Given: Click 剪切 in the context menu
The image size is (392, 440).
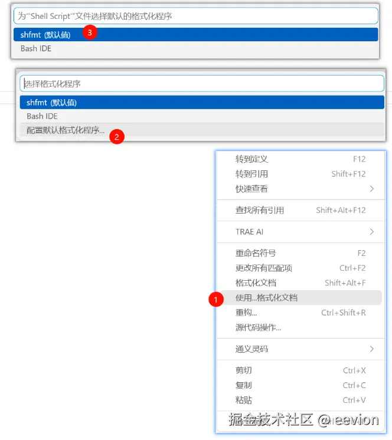Looking at the screenshot, I should point(300,370).
